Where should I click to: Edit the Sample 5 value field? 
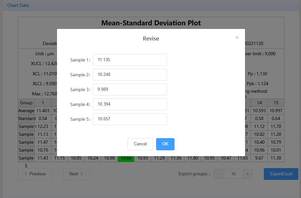[130, 119]
